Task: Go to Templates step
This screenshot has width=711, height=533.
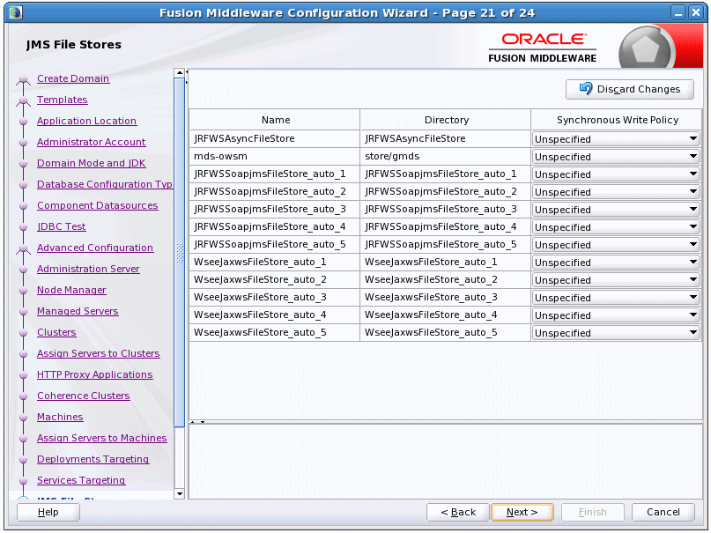Action: point(63,100)
